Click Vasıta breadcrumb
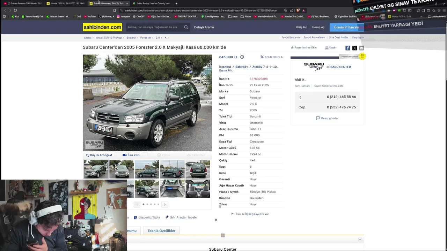 click(87, 38)
